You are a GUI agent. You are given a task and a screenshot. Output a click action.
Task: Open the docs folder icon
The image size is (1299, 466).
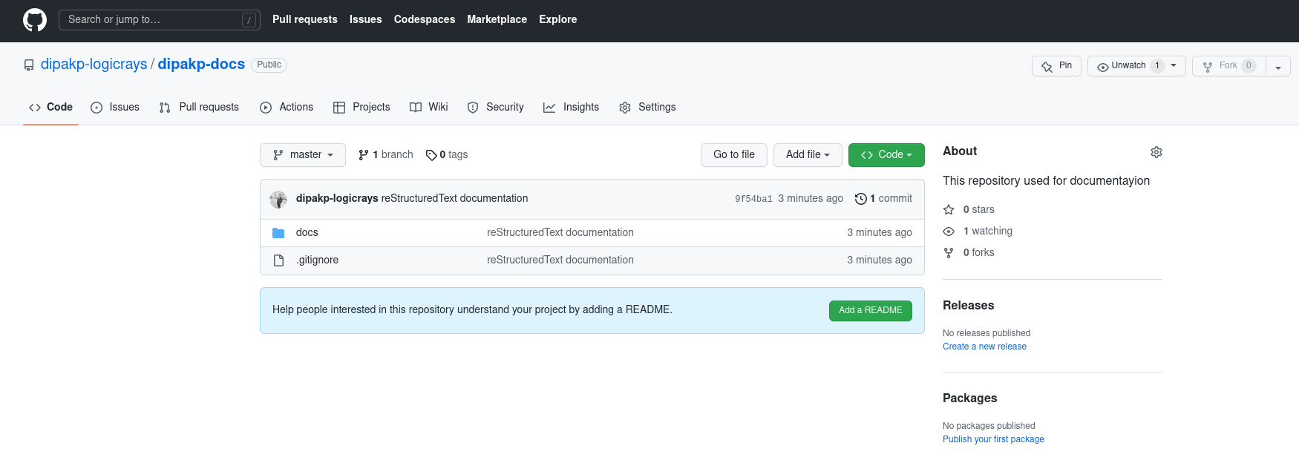pos(278,233)
